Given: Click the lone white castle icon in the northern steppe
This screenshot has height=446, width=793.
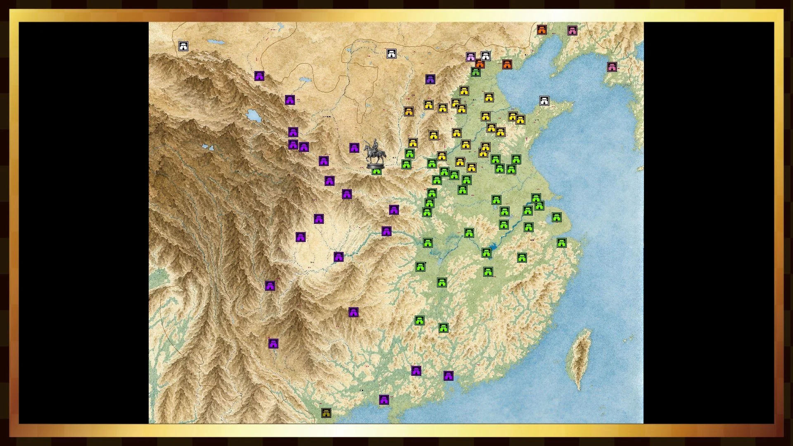Looking at the screenshot, I should [392, 53].
